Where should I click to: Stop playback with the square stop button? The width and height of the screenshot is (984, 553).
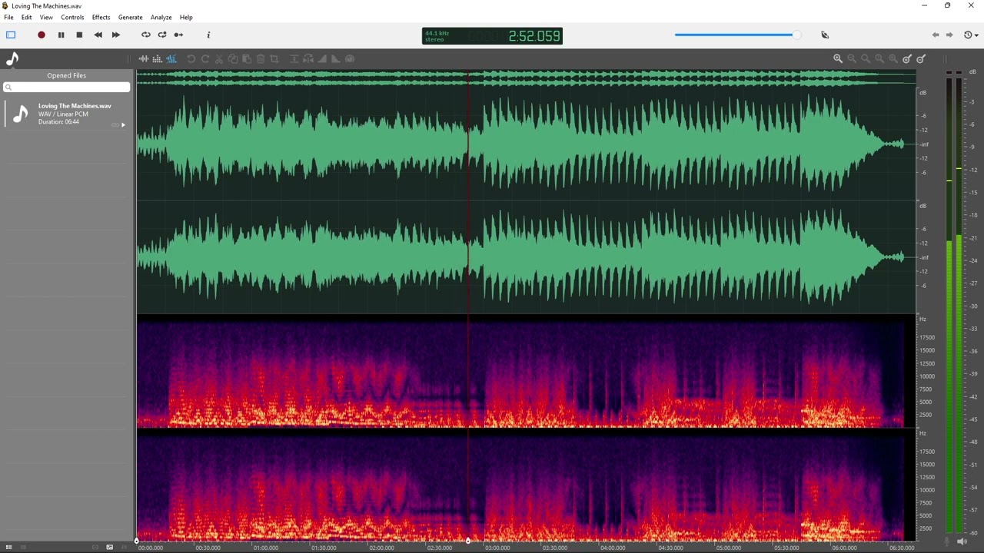coord(79,35)
